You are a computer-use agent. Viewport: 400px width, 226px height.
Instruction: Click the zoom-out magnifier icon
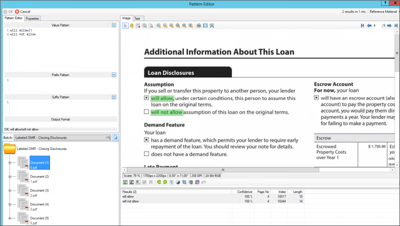pos(165,25)
